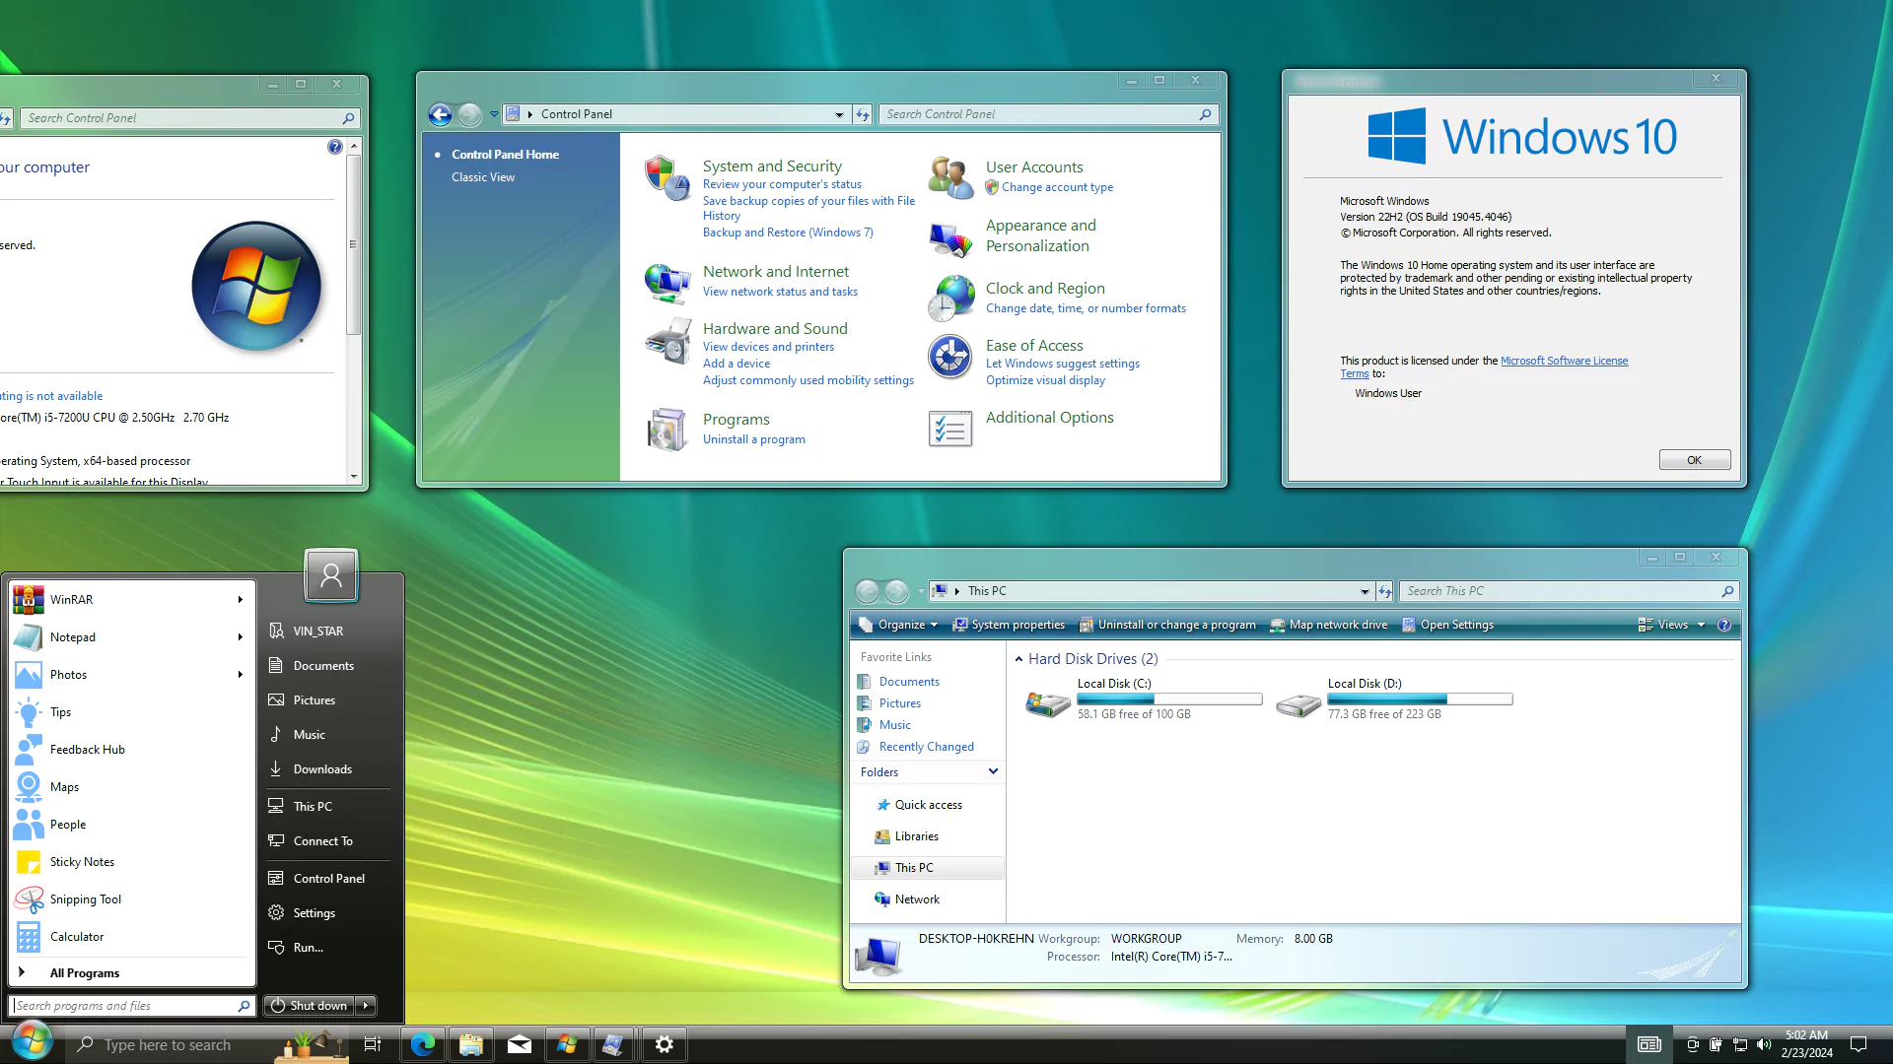
Task: Launch Snipping Tool from the Start menu
Action: [x=87, y=898]
